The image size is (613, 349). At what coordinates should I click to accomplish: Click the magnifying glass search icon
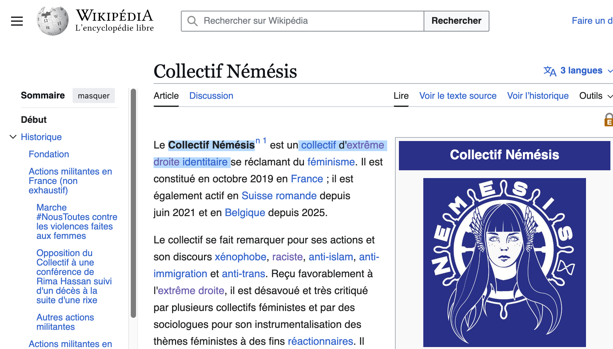tap(192, 21)
